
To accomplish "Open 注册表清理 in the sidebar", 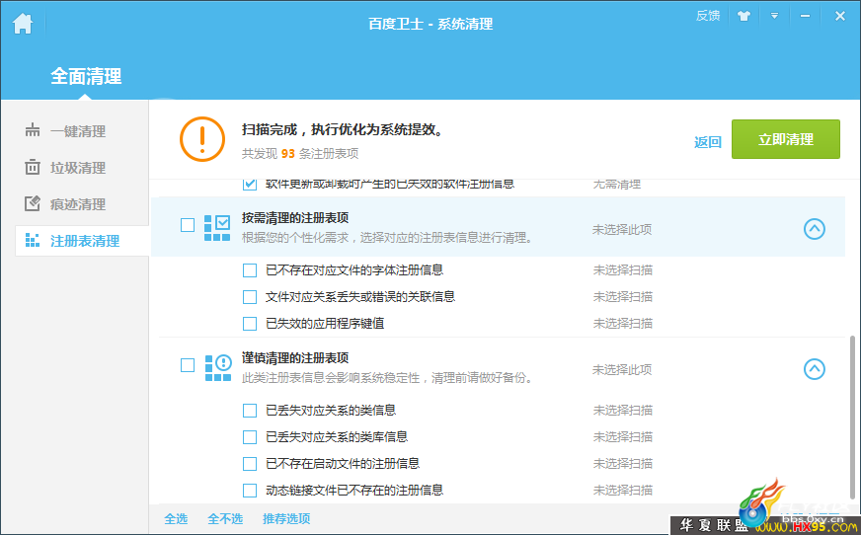I will 84,241.
